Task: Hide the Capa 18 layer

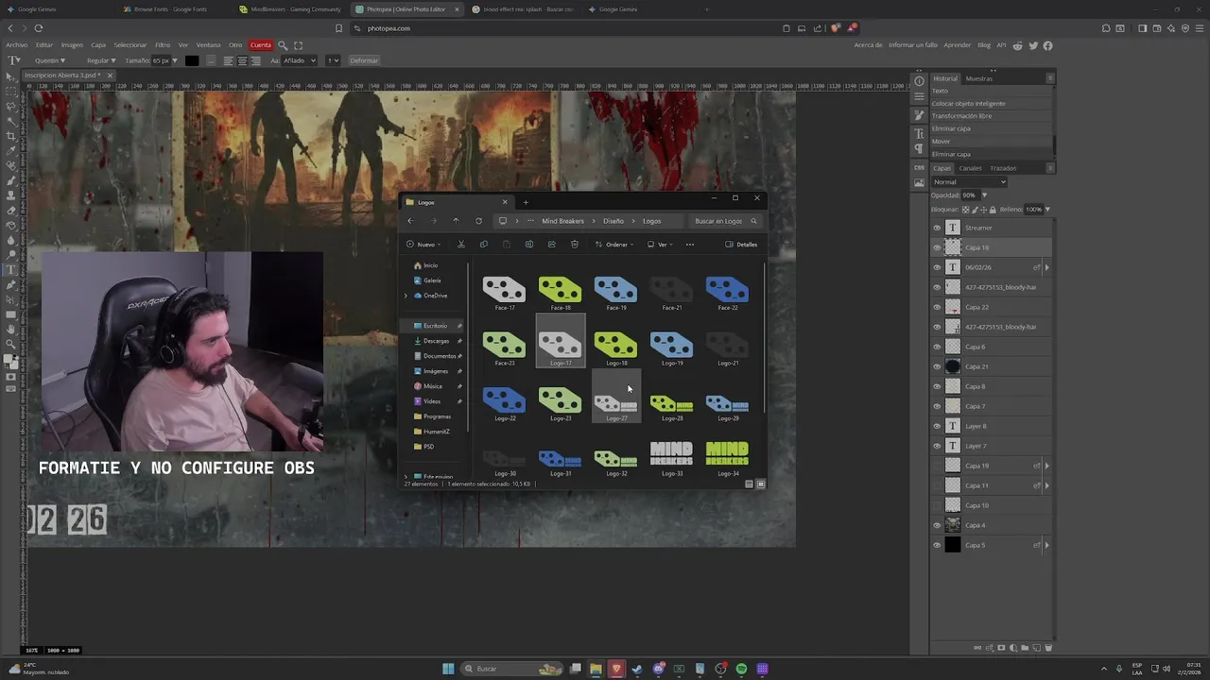Action: coord(937,247)
